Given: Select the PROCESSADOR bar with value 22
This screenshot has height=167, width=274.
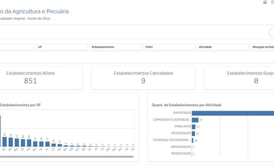Looking at the screenshot, I should pyautogui.click(x=193, y=133).
